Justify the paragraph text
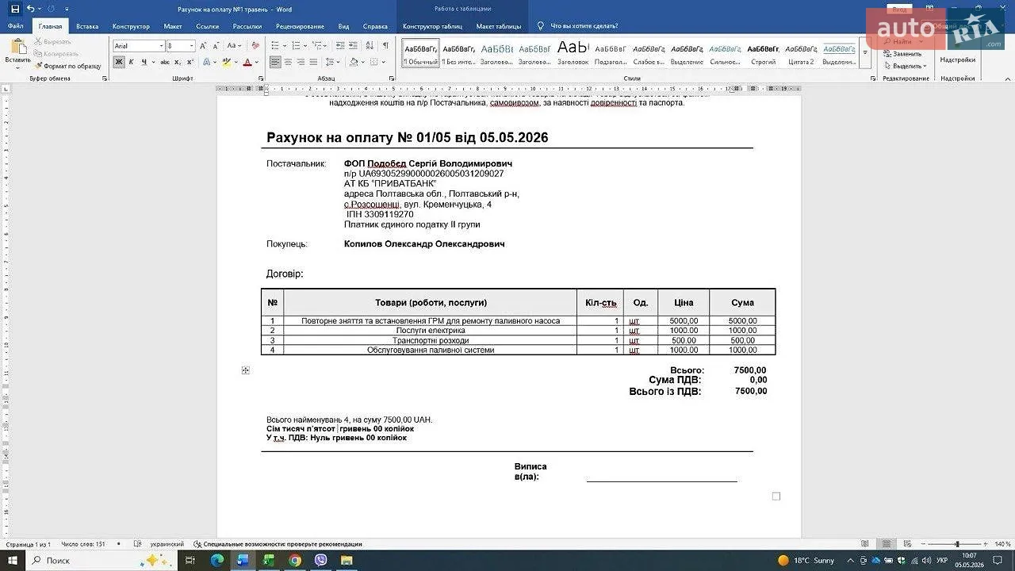 (x=313, y=62)
